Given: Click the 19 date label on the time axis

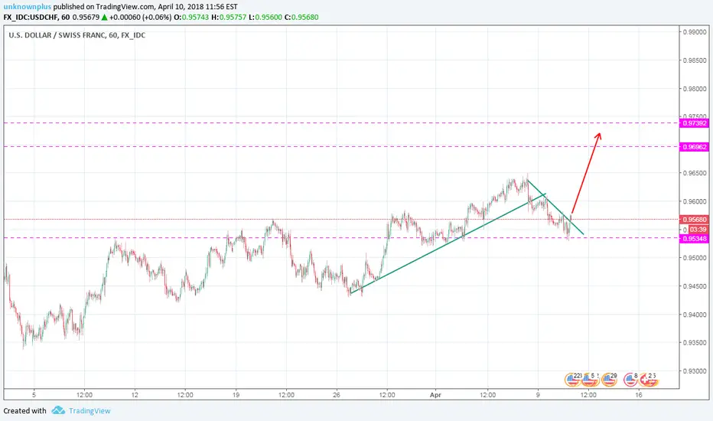Looking at the screenshot, I should pyautogui.click(x=236, y=395).
